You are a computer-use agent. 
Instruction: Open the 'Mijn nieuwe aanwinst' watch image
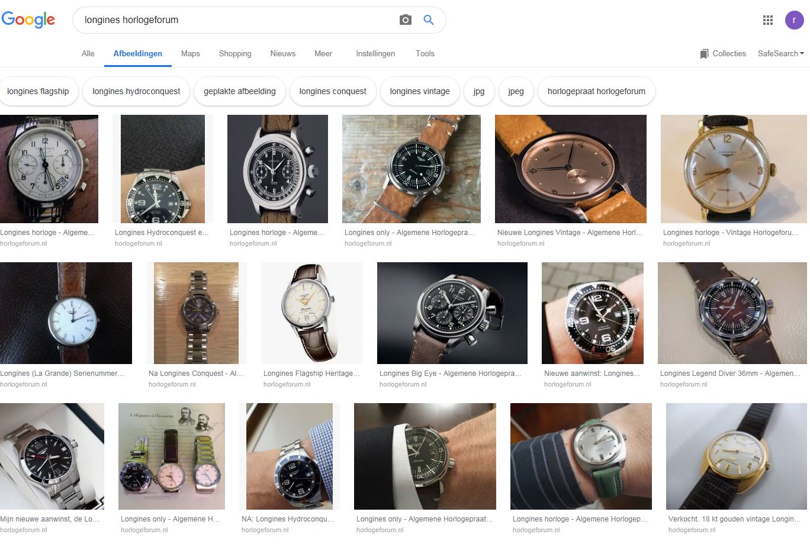click(52, 456)
